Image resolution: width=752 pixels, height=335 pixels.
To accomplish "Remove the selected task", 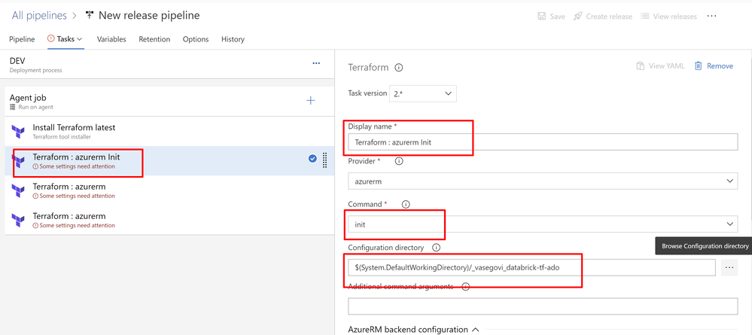I will pos(714,66).
